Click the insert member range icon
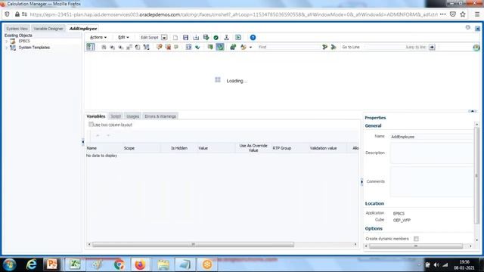 tap(138, 47)
